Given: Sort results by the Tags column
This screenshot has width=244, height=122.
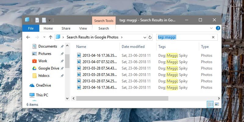Looking at the screenshot, I should [162, 47].
